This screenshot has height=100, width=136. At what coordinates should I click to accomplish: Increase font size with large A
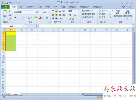[45, 12]
